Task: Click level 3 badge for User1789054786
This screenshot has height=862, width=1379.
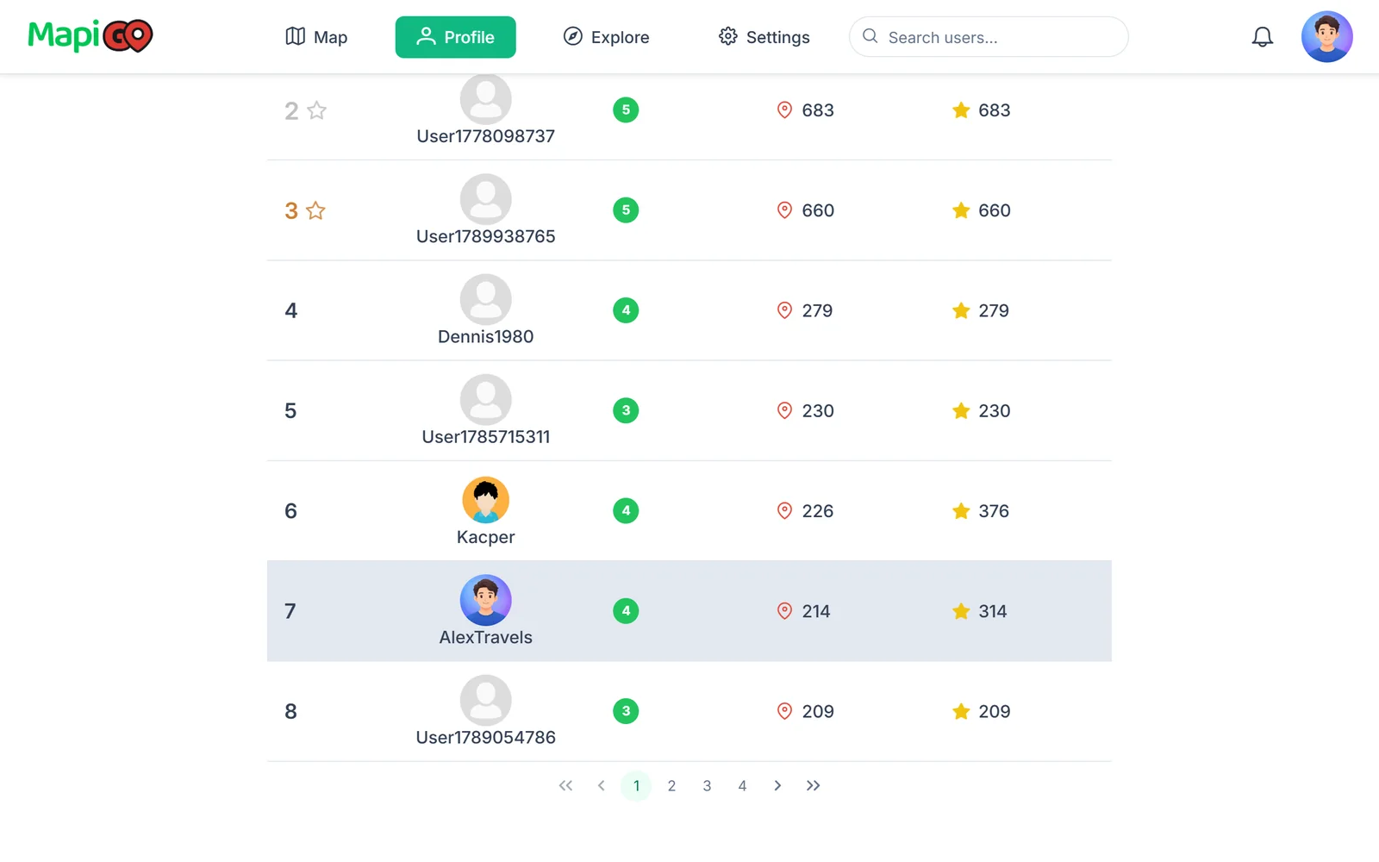Action: click(626, 711)
